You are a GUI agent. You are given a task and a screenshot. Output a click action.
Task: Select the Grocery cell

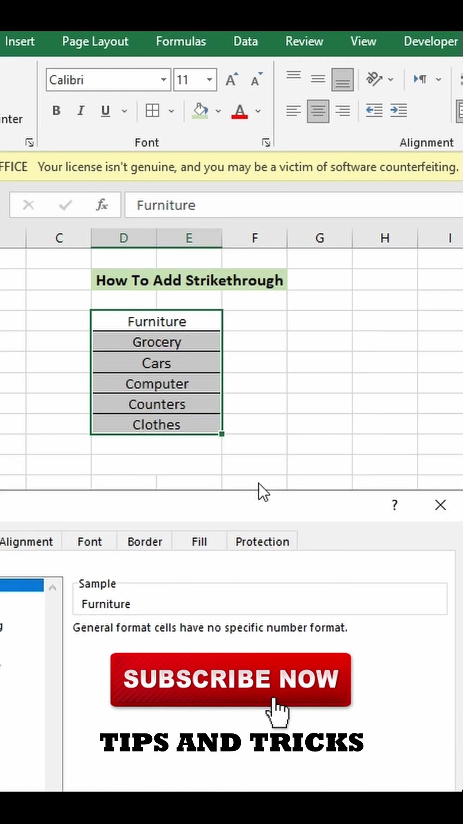tap(157, 342)
